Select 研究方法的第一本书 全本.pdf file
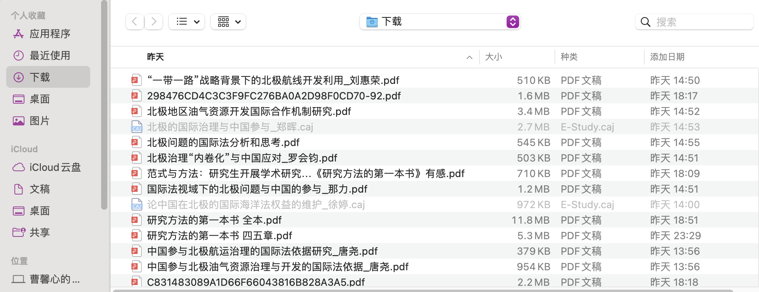Image resolution: width=759 pixels, height=292 pixels. [214, 220]
